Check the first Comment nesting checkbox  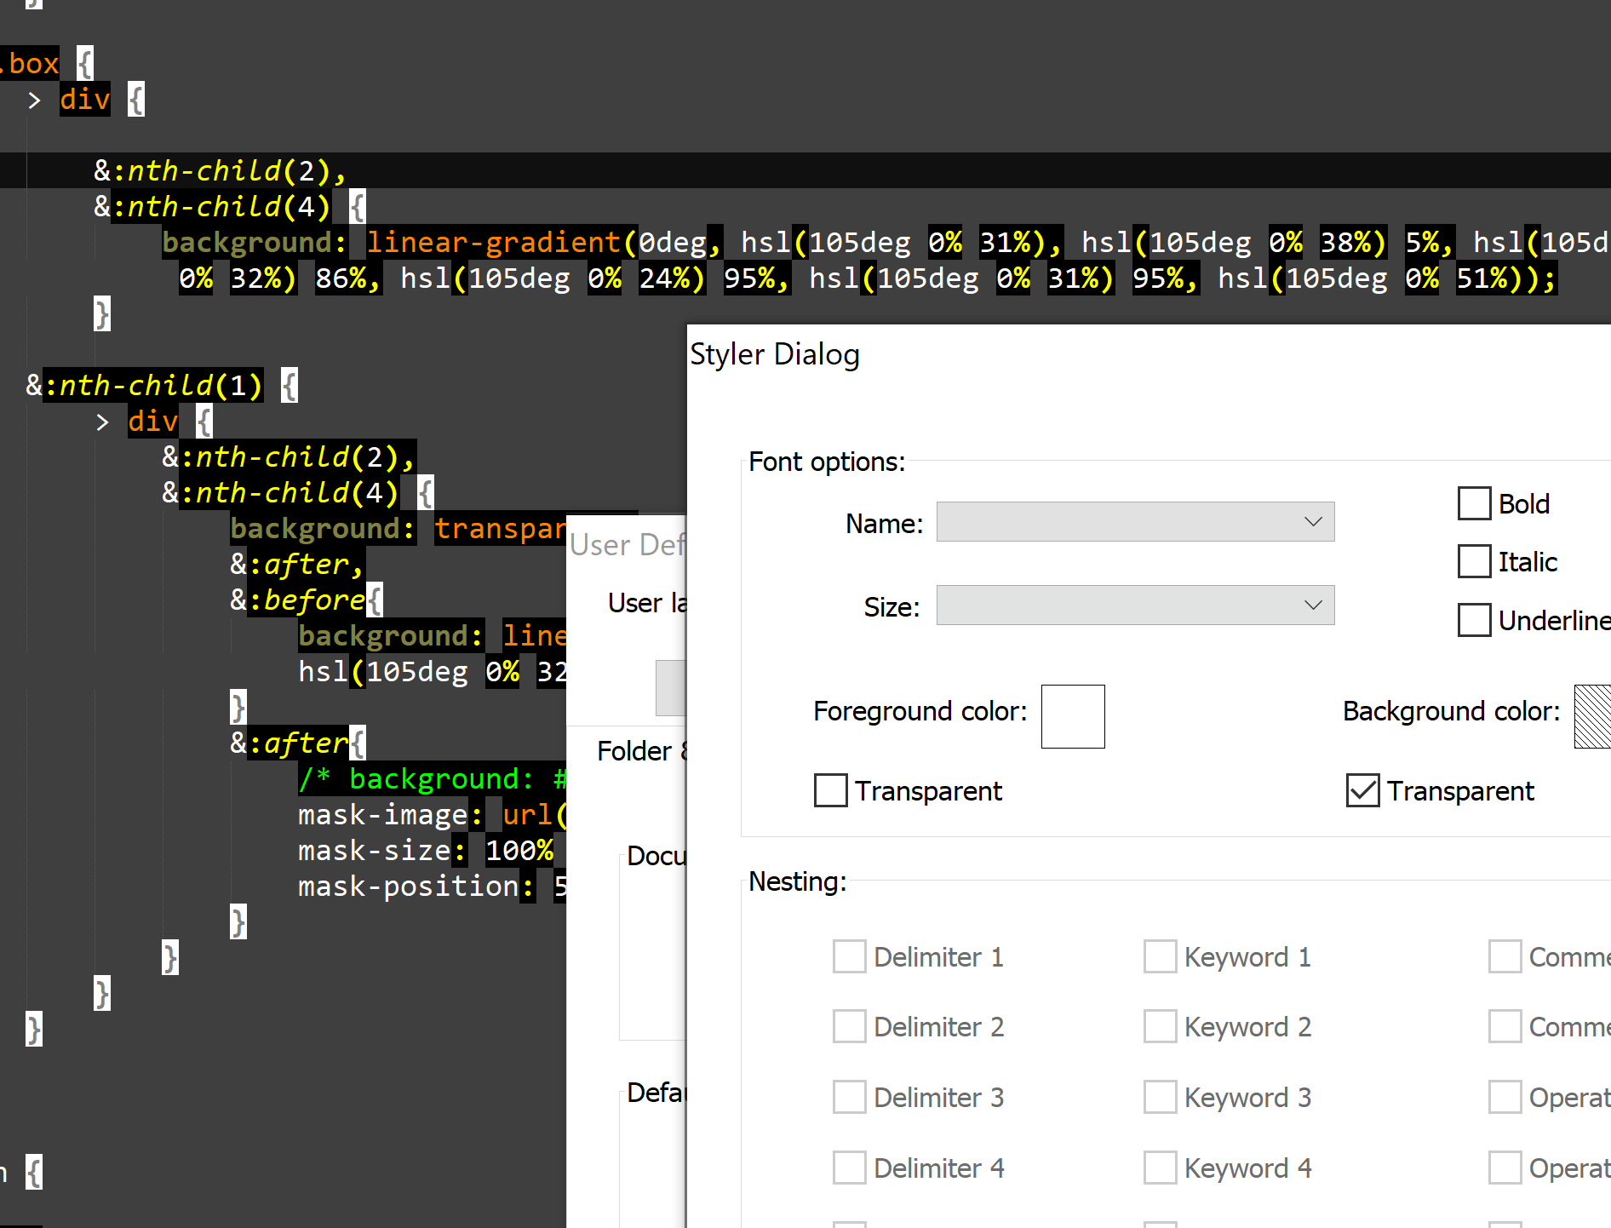[1505, 956]
